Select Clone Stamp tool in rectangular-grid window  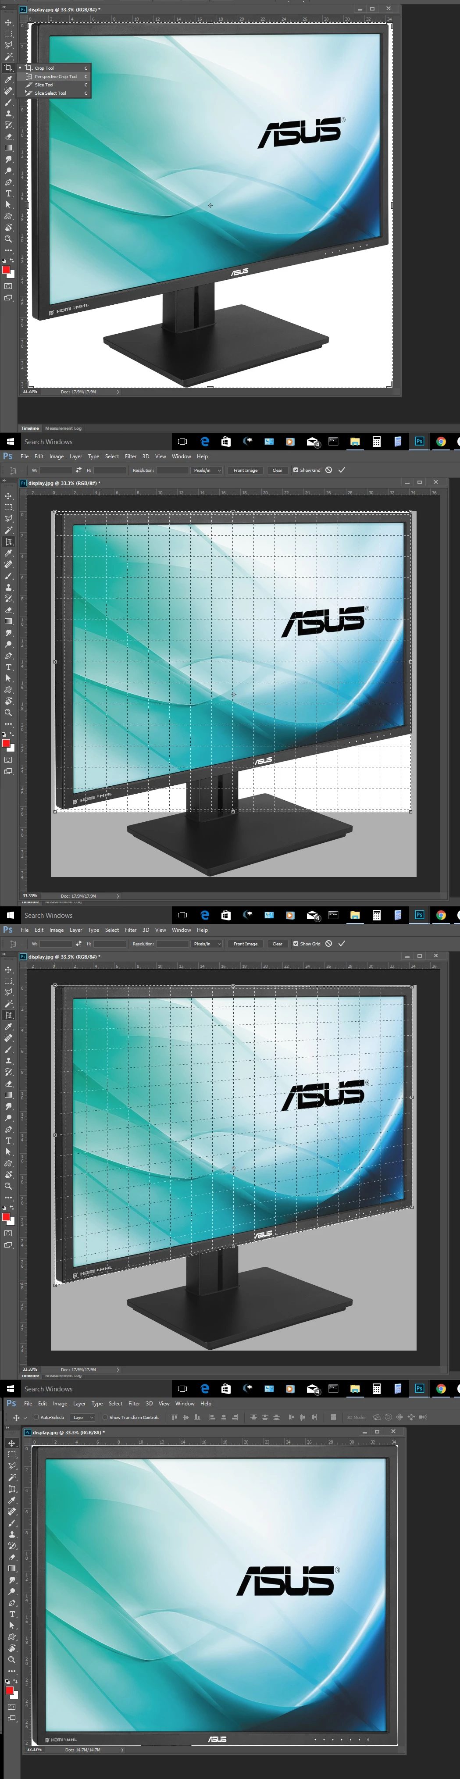8,587
